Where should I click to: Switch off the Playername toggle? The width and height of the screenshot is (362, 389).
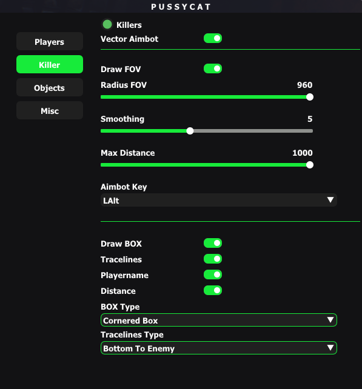point(213,274)
